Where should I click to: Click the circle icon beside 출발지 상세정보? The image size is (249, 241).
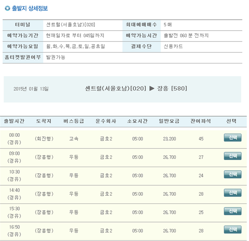[7, 8]
